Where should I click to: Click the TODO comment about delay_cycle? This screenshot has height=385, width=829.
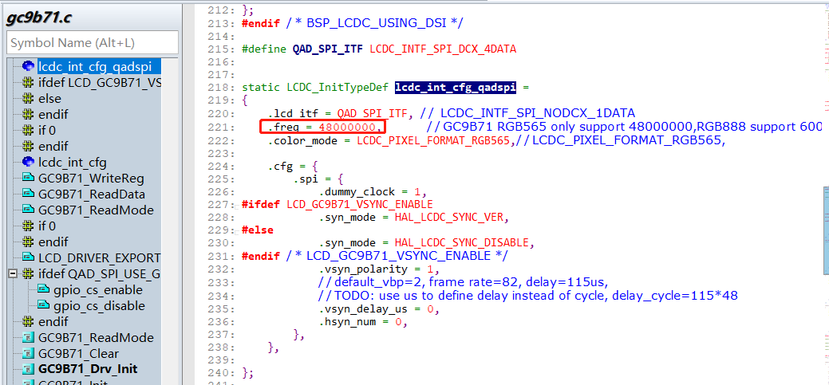coord(527,296)
